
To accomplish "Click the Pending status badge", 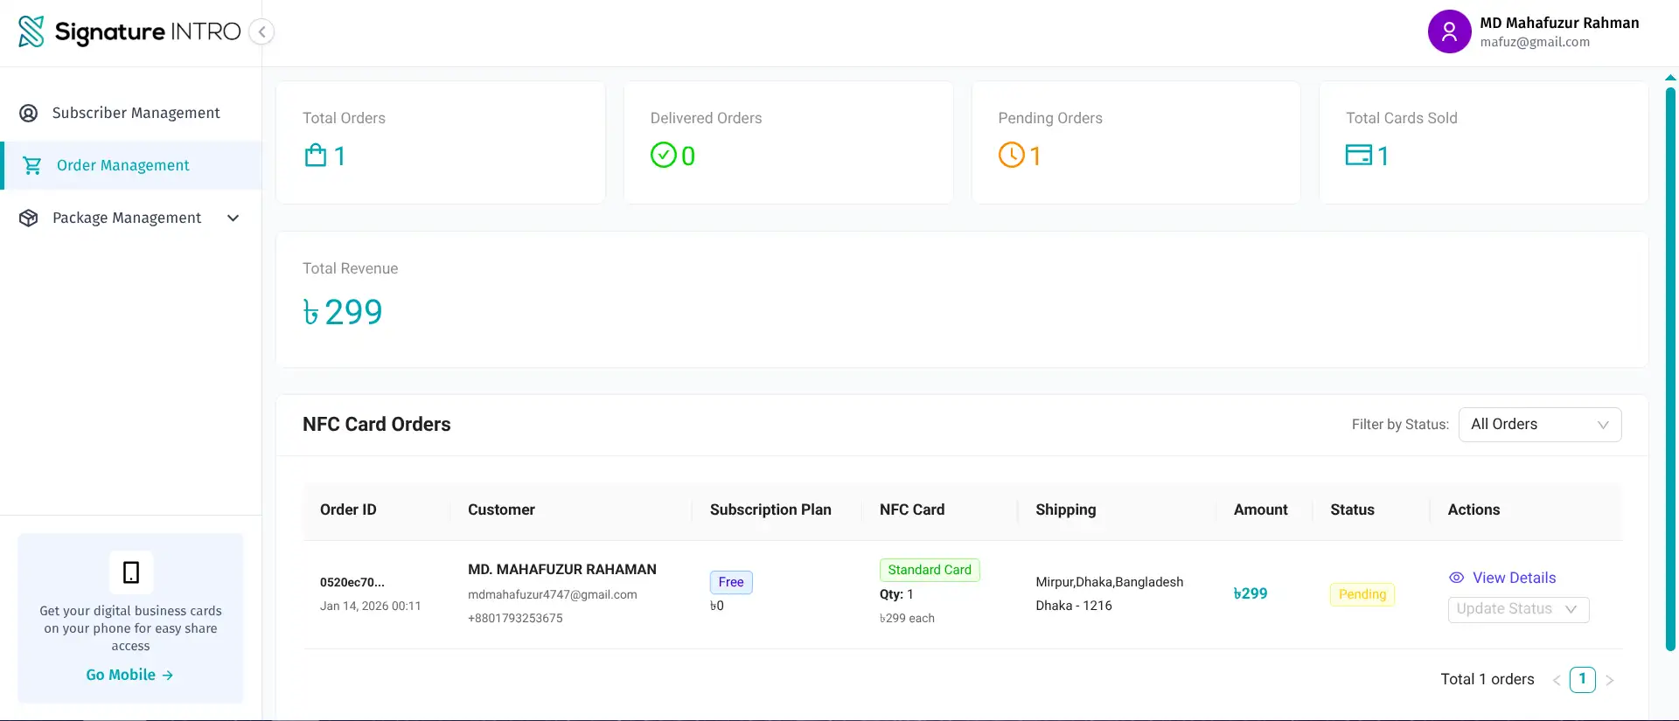I will click(1362, 594).
